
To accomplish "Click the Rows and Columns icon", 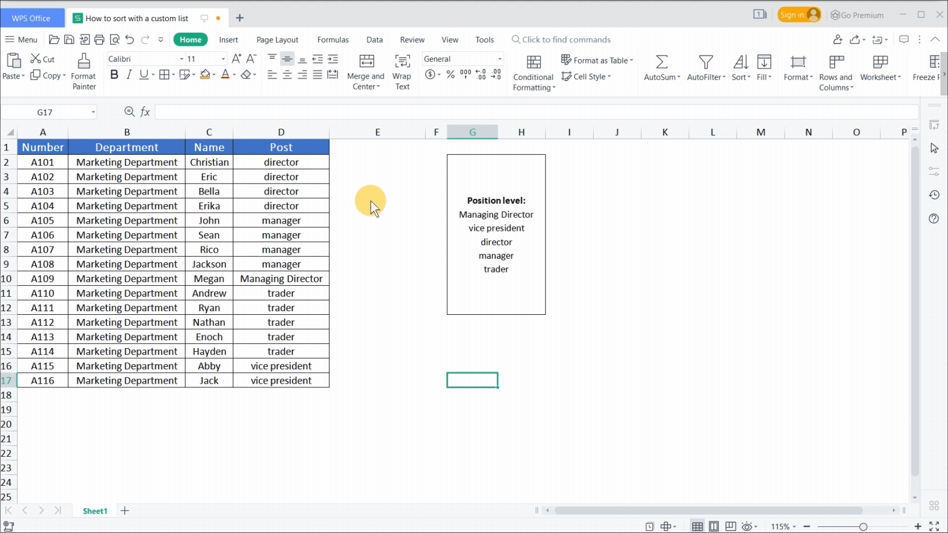I will (836, 62).
